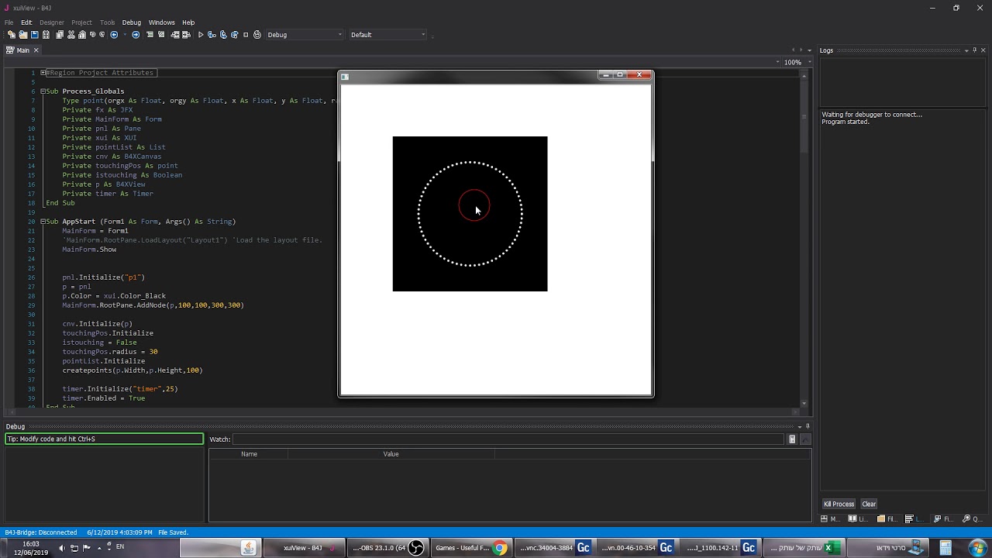Image resolution: width=992 pixels, height=558 pixels.
Task: Click the Uncomment block toolbar icon
Action: pos(161,35)
